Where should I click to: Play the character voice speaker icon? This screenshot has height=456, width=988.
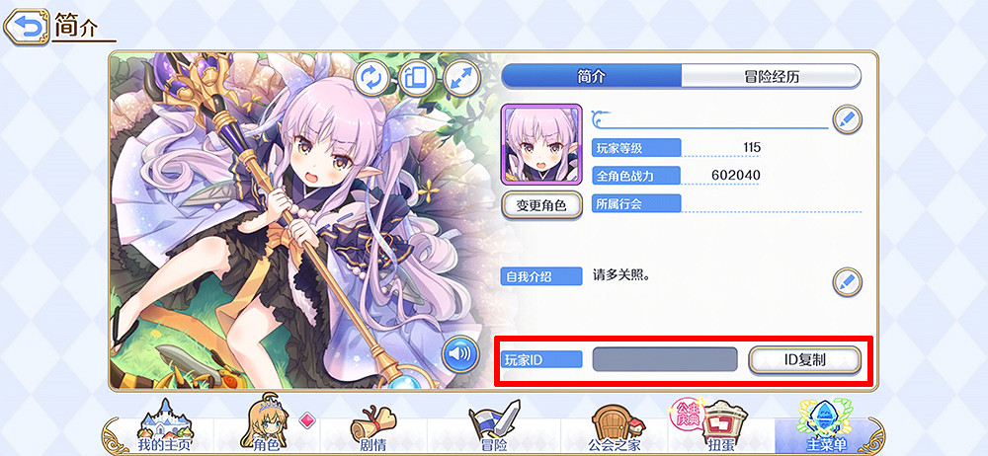[459, 354]
